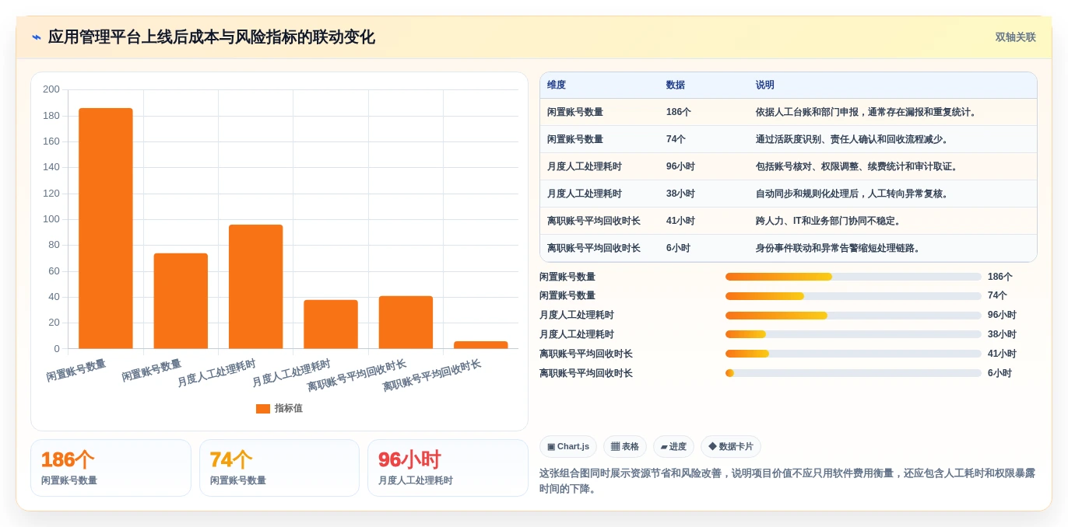The width and height of the screenshot is (1068, 527).
Task: Click the progress bar labeled 6小时
Action: [853, 373]
